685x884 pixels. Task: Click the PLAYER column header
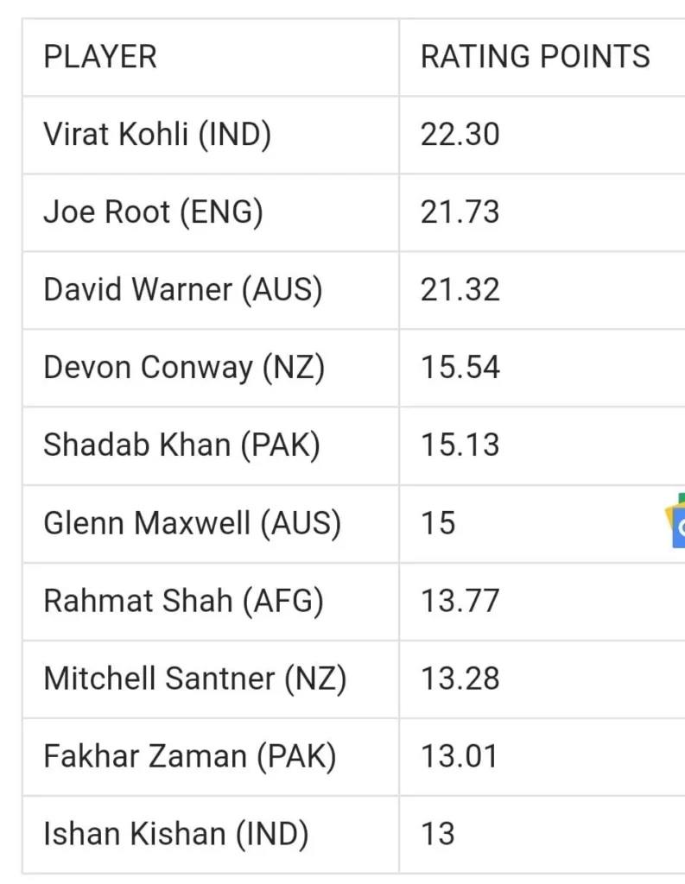[x=100, y=57]
